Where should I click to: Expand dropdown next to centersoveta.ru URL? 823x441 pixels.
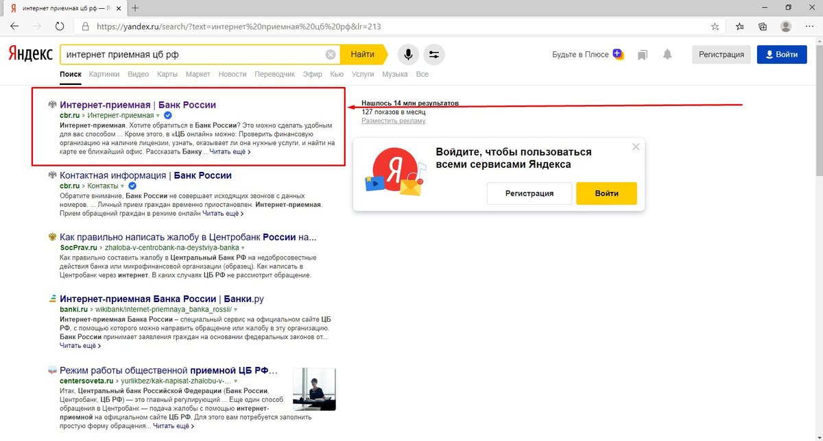[235, 380]
